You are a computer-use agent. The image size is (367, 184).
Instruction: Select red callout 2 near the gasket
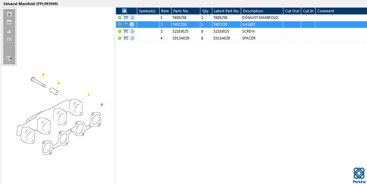tap(102, 105)
